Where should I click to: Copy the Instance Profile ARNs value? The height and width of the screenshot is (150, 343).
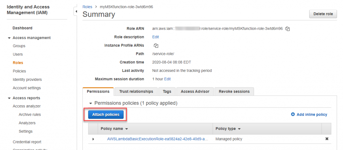click(x=156, y=45)
